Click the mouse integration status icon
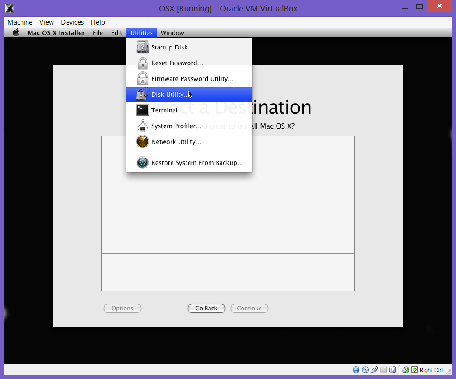Viewport: 456px width, 379px height. [406, 370]
